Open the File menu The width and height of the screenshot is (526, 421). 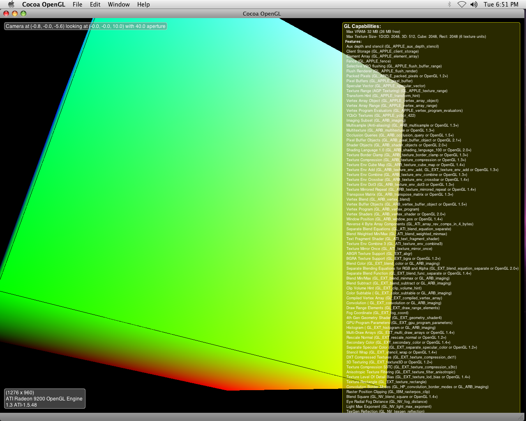77,5
